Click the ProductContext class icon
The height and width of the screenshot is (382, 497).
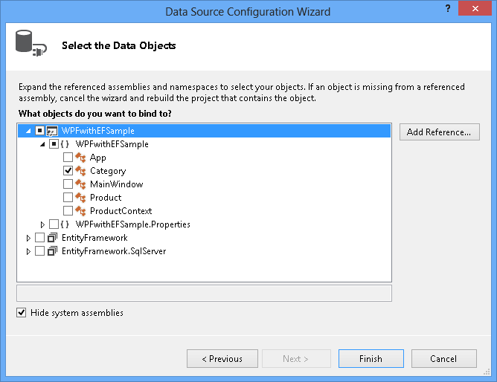click(x=81, y=211)
